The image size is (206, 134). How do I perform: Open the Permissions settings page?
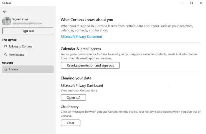coord(28,55)
